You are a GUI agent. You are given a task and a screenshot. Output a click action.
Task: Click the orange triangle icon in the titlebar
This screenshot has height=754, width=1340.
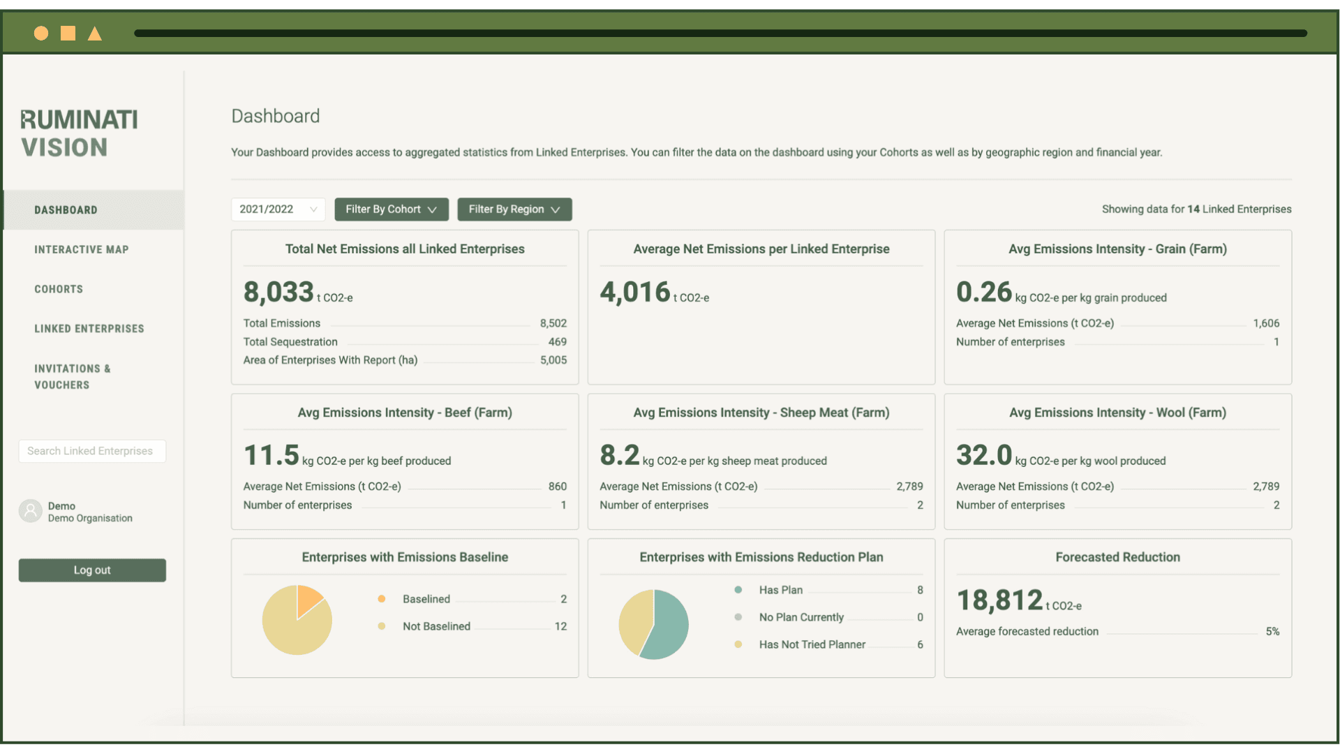click(x=95, y=33)
